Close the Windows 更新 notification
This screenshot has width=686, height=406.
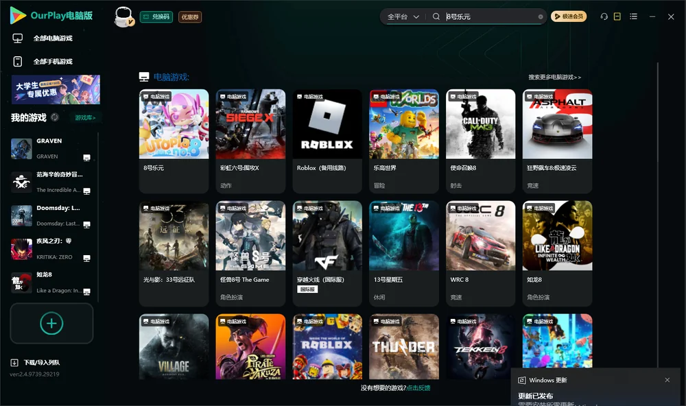[x=667, y=380]
